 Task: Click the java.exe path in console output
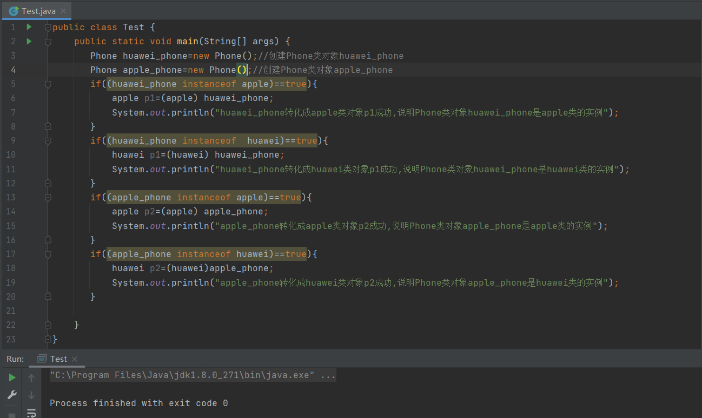[182, 375]
